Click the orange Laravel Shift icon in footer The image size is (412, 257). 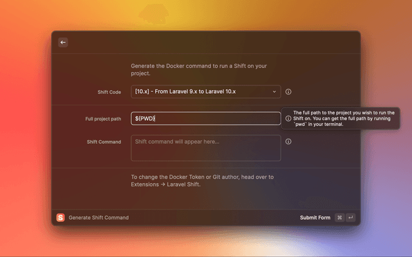coord(61,218)
